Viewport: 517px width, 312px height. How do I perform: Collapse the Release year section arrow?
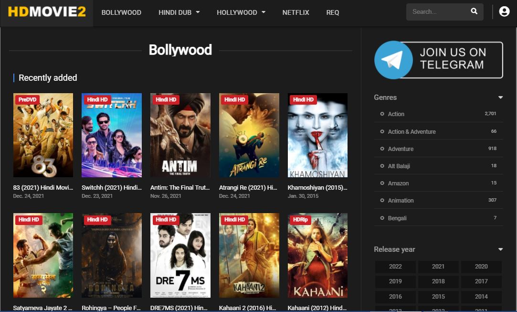[x=500, y=249]
